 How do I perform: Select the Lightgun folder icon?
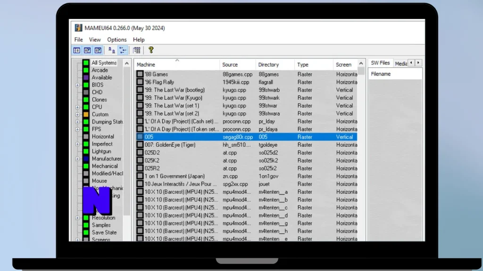point(86,151)
